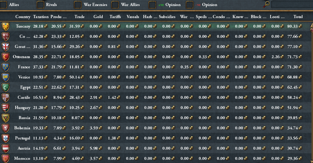
Task: Click the Ottomans crescent shield
Action: pos(5,57)
